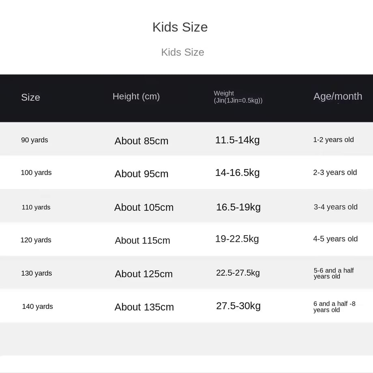The height and width of the screenshot is (373, 373).
Task: Click the 22.5-27.5kg weight value
Action: [238, 273]
